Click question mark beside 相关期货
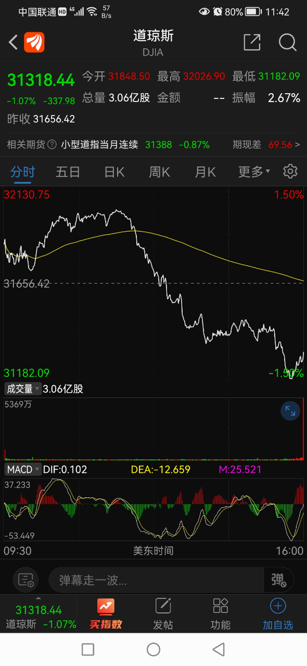307x666 pixels. pos(52,145)
